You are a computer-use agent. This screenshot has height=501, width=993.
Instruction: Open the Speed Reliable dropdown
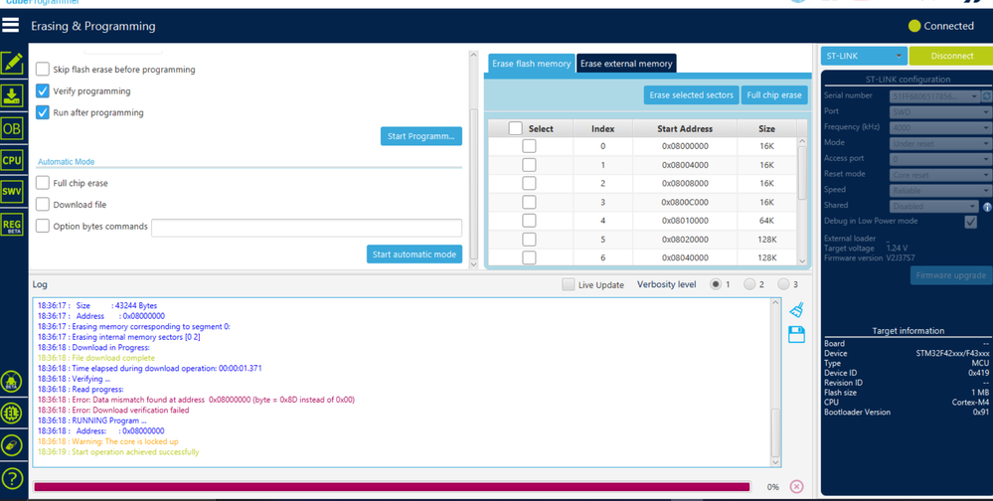point(940,191)
